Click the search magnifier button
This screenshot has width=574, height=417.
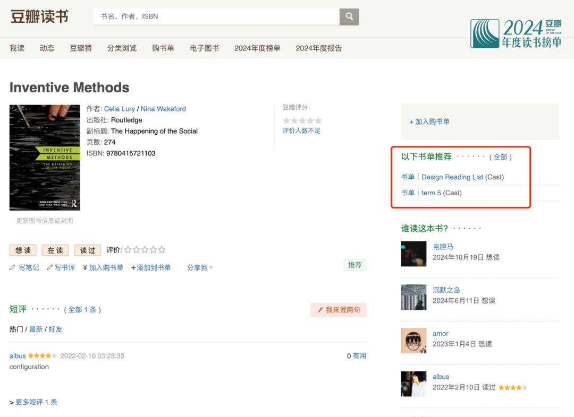pyautogui.click(x=349, y=16)
